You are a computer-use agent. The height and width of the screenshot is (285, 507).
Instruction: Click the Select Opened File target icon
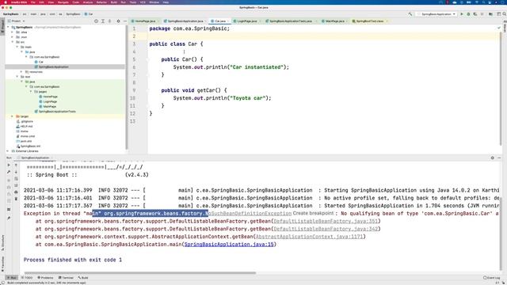[x=96, y=21]
